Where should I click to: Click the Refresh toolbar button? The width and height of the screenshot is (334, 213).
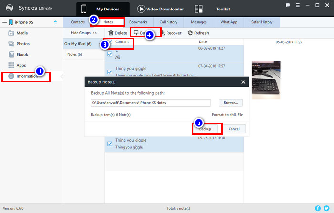(198, 33)
